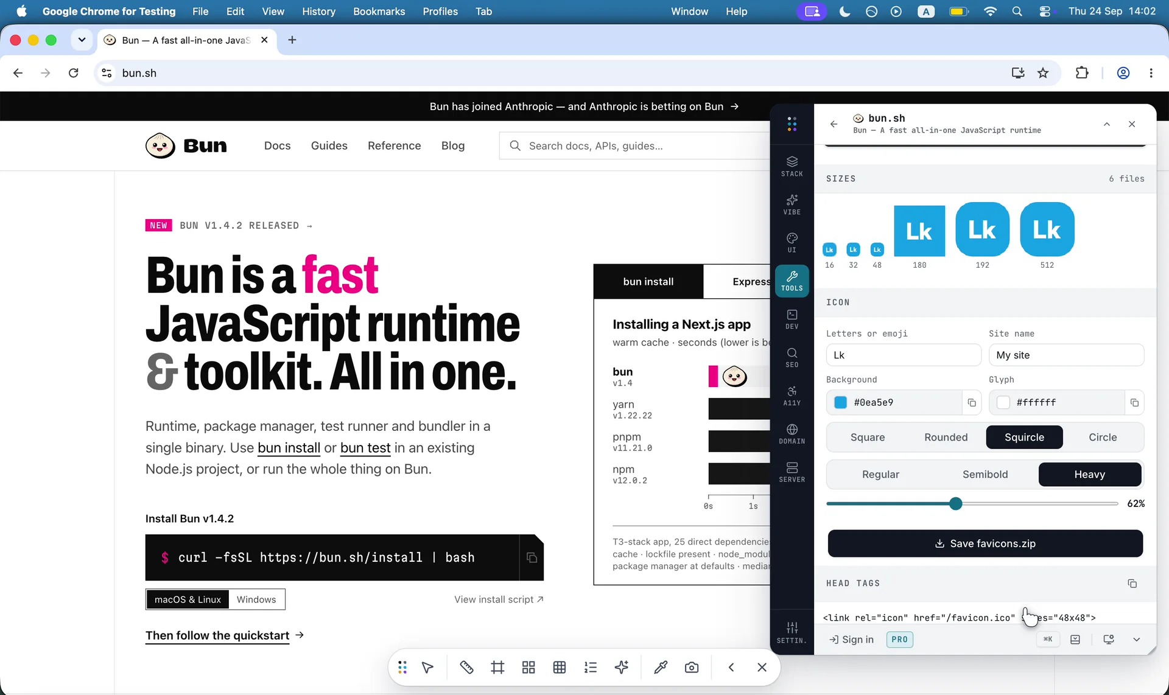1169x695 pixels.
Task: Go back using the panel's back arrow
Action: (834, 124)
